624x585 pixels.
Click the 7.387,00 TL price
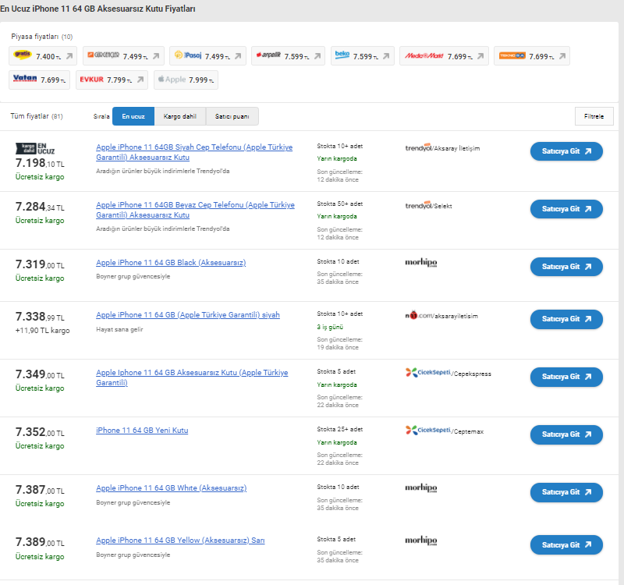(40, 490)
